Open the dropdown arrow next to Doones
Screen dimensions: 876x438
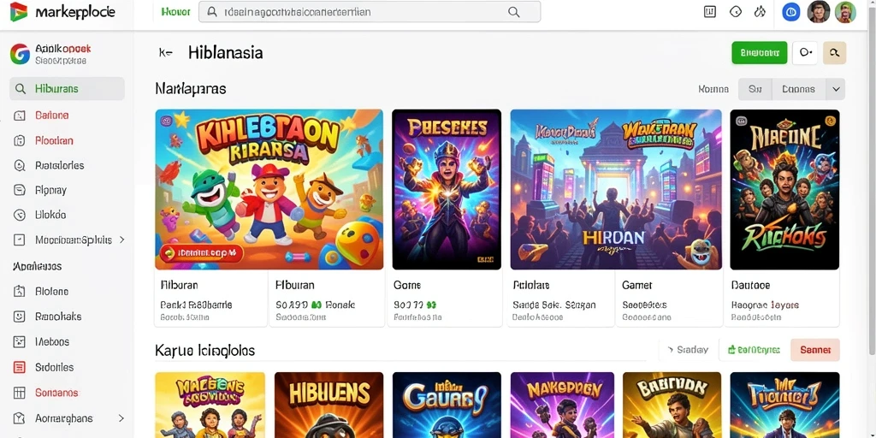tap(836, 89)
